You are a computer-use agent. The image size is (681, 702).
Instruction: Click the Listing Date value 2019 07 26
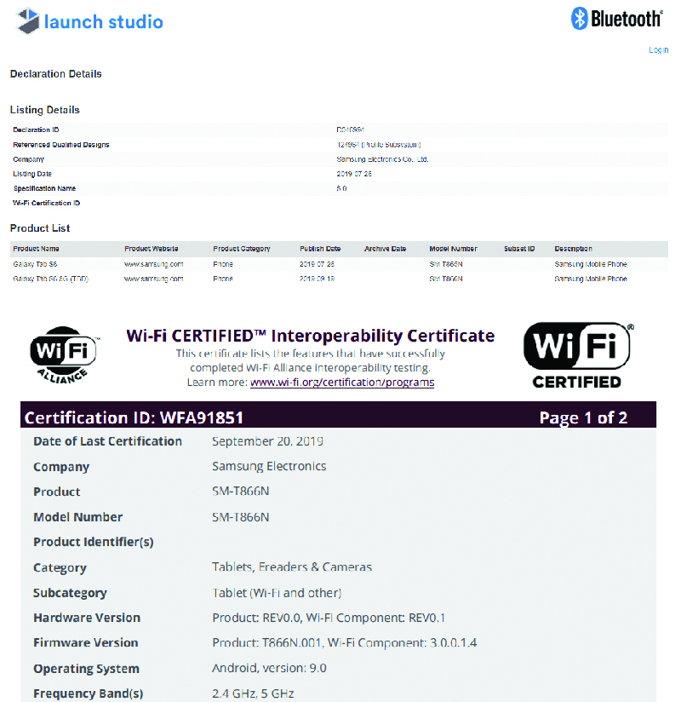354,174
